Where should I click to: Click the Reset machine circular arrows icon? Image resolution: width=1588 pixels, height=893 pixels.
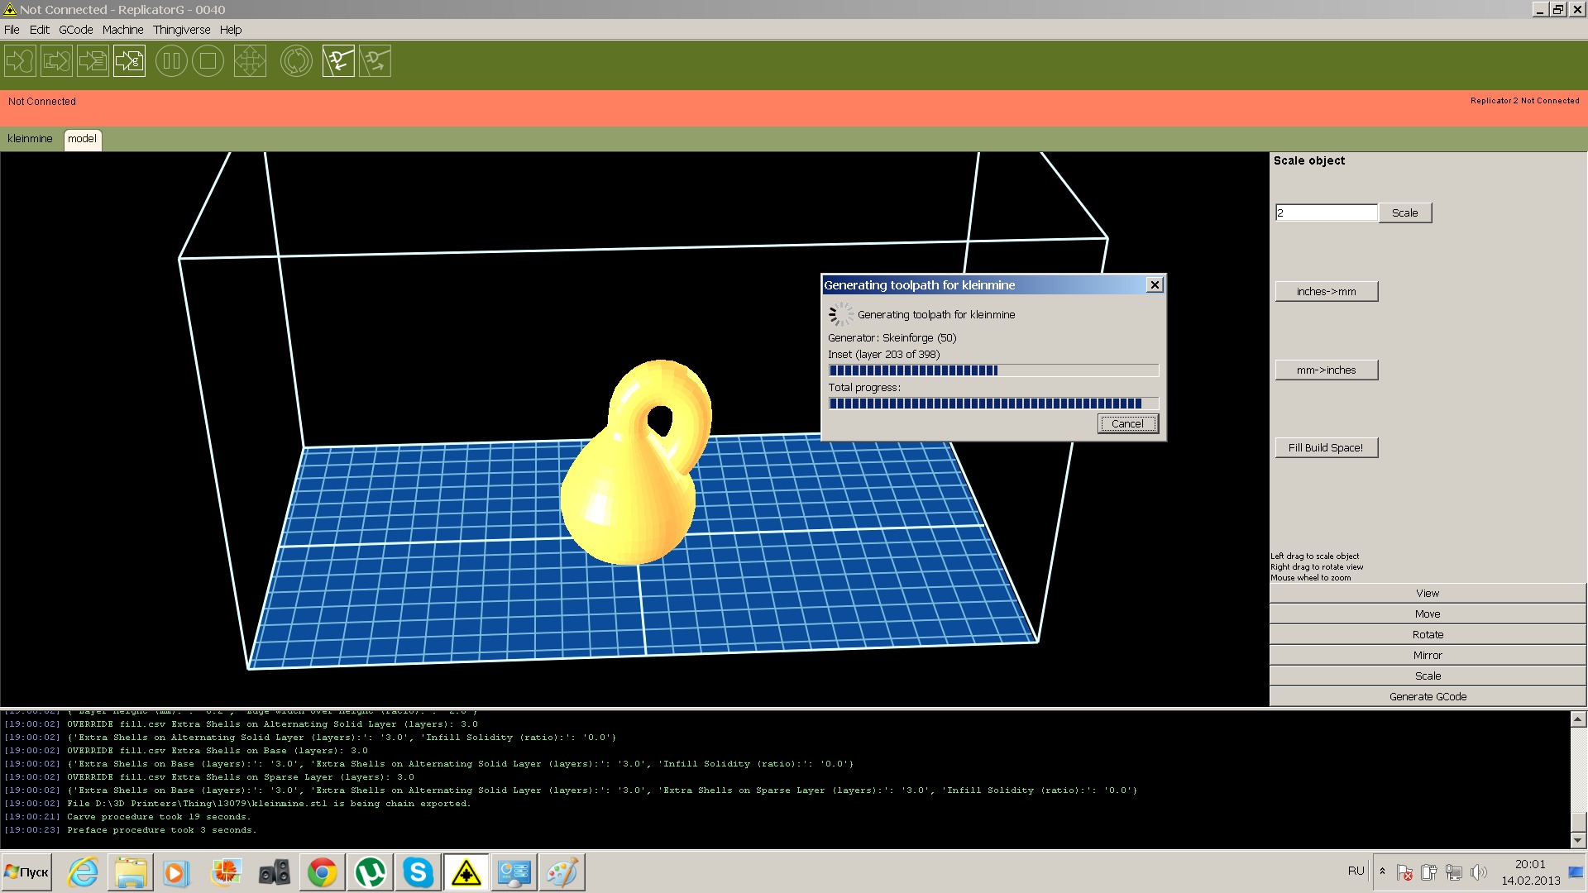[x=296, y=61]
